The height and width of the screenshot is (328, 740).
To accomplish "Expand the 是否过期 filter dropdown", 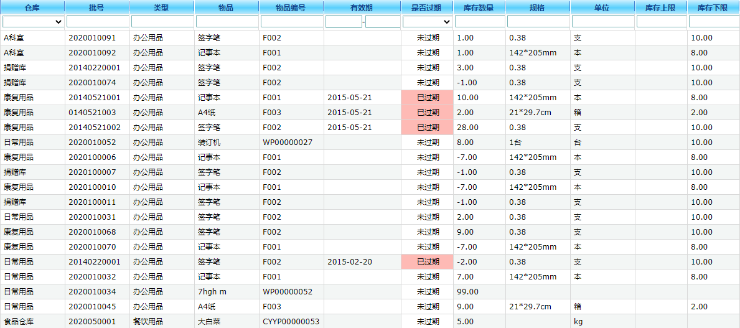I will pyautogui.click(x=427, y=22).
